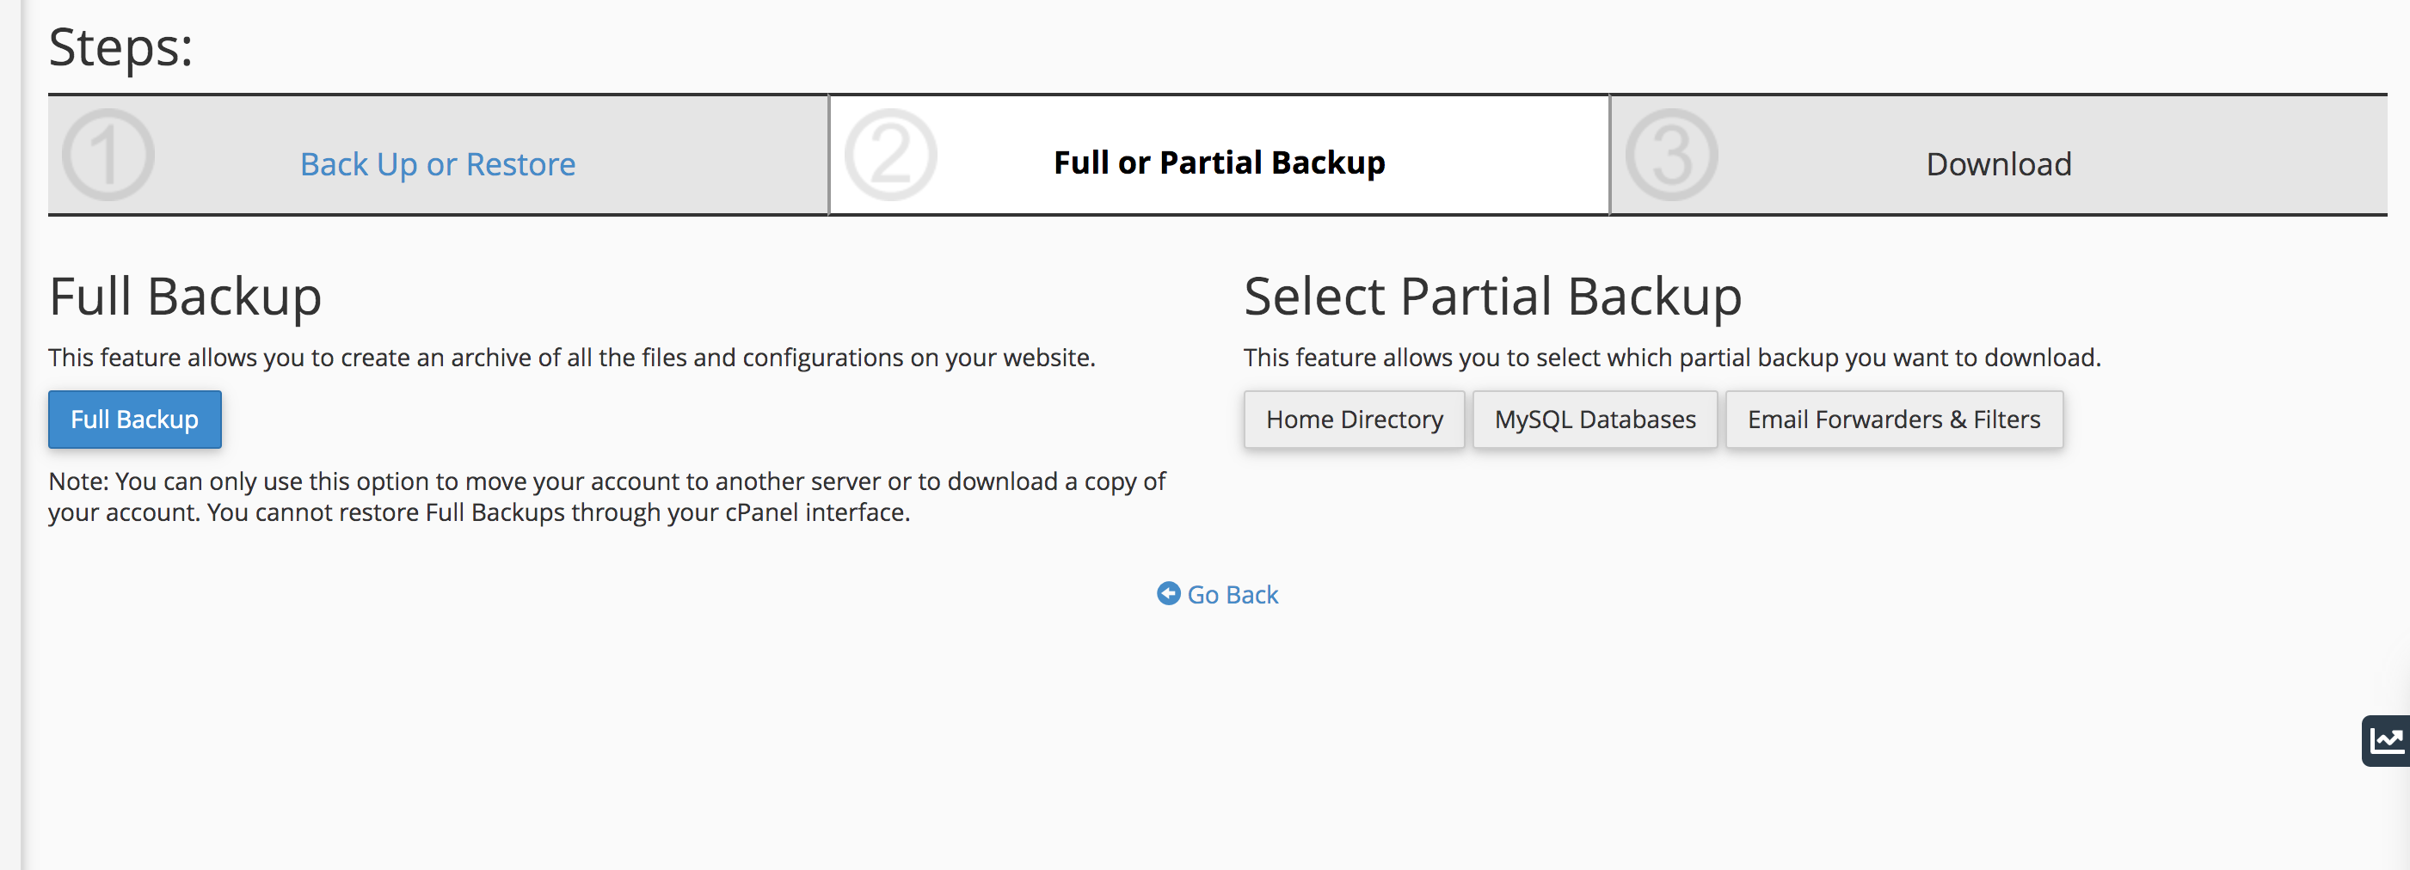Open Email Forwarders & Filters backup
The width and height of the screenshot is (2410, 870).
click(x=1894, y=420)
